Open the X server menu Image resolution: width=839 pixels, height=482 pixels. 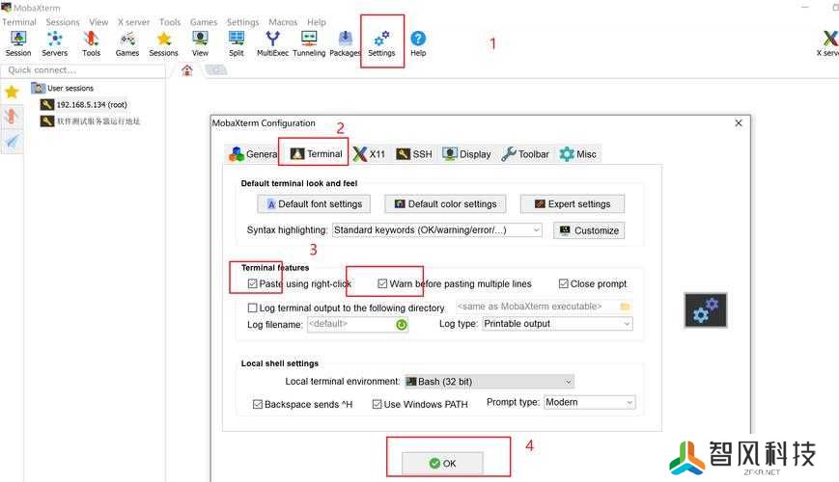(x=134, y=22)
